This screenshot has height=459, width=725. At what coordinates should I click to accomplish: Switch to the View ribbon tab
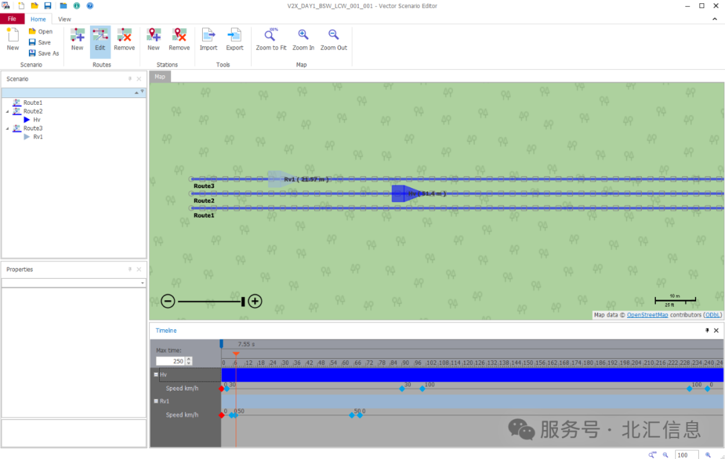pyautogui.click(x=64, y=19)
